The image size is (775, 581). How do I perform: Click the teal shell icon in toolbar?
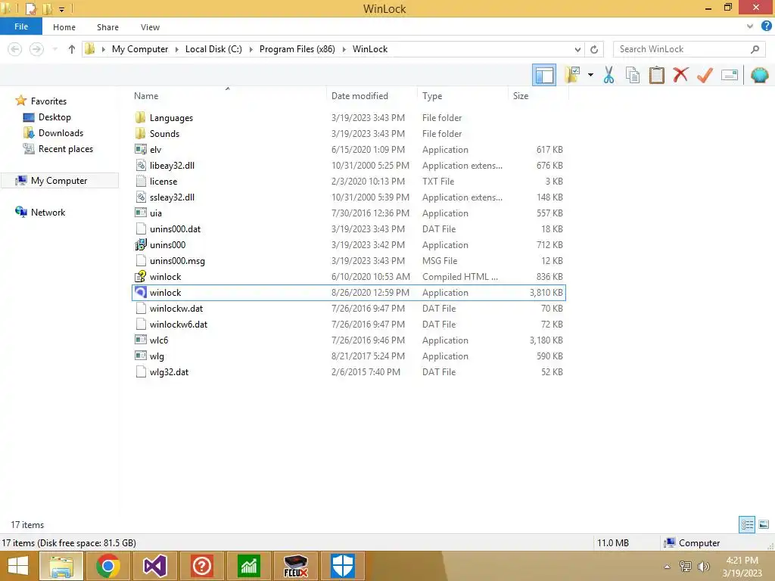759,75
